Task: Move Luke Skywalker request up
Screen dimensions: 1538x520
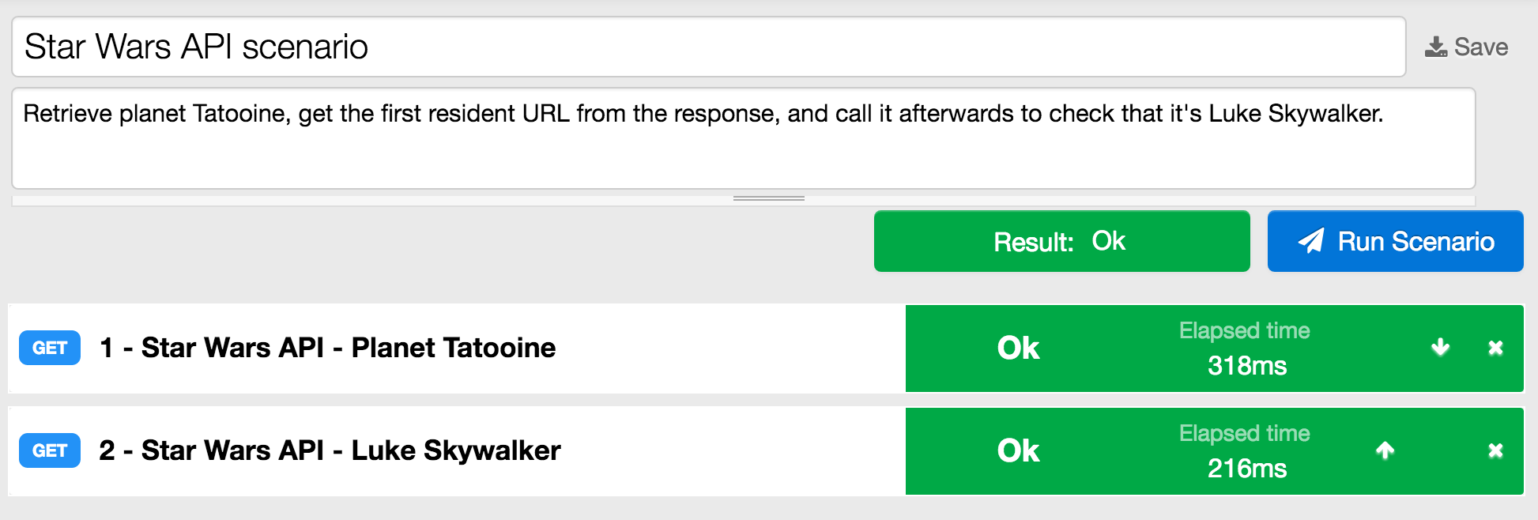Action: tap(1385, 450)
